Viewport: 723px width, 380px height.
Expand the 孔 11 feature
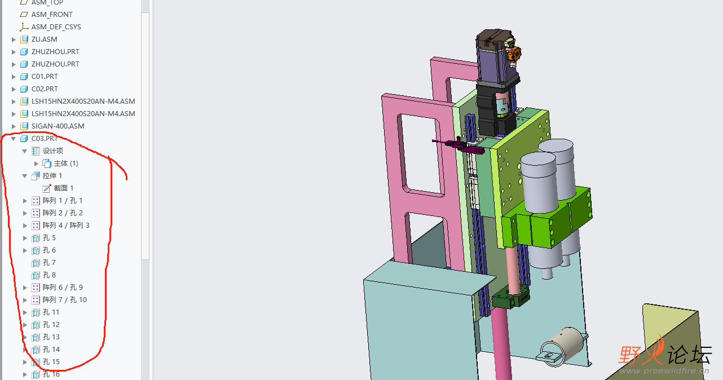(x=25, y=312)
